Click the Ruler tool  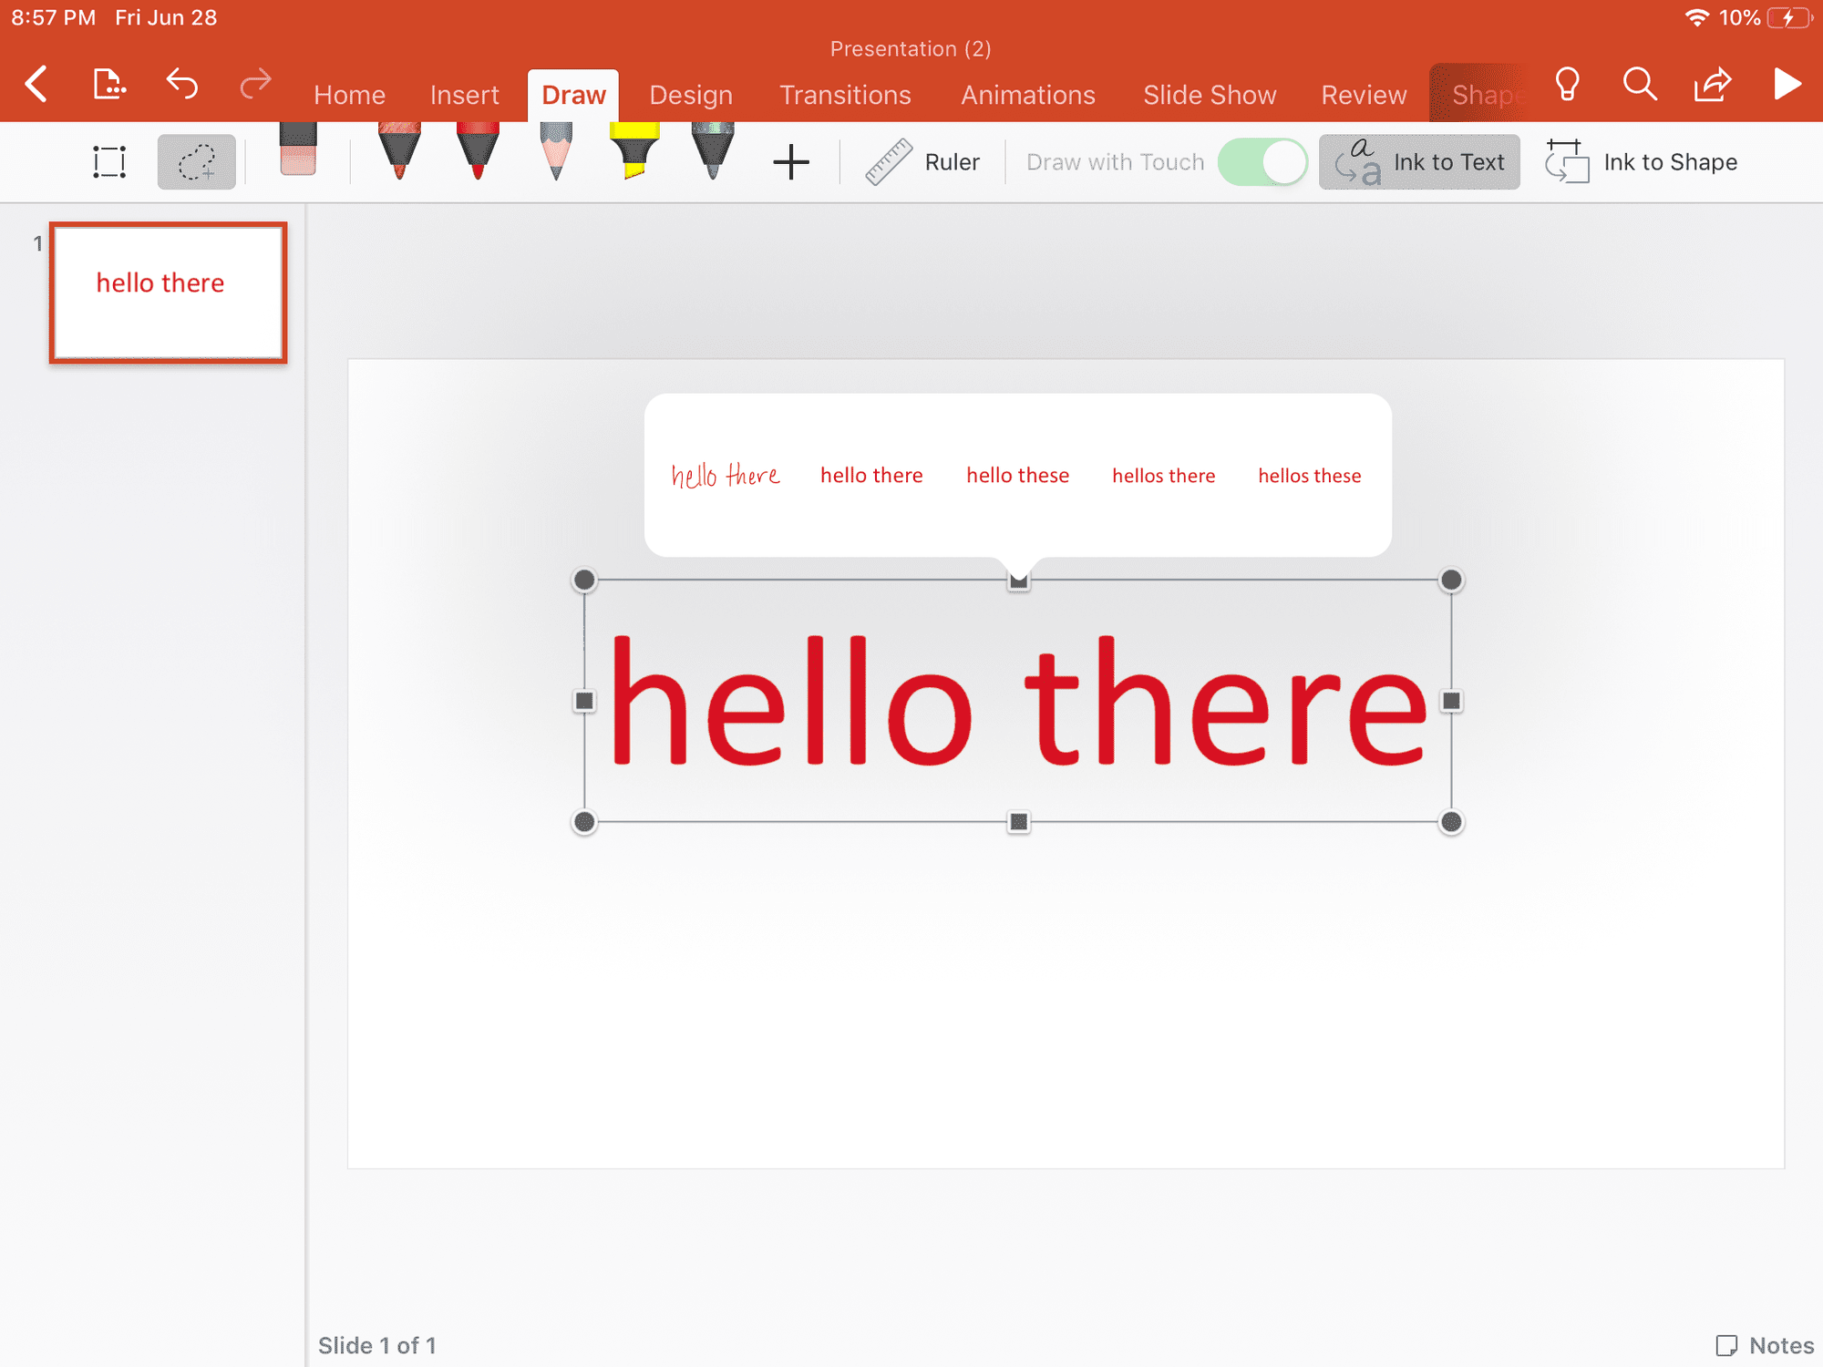tap(919, 160)
